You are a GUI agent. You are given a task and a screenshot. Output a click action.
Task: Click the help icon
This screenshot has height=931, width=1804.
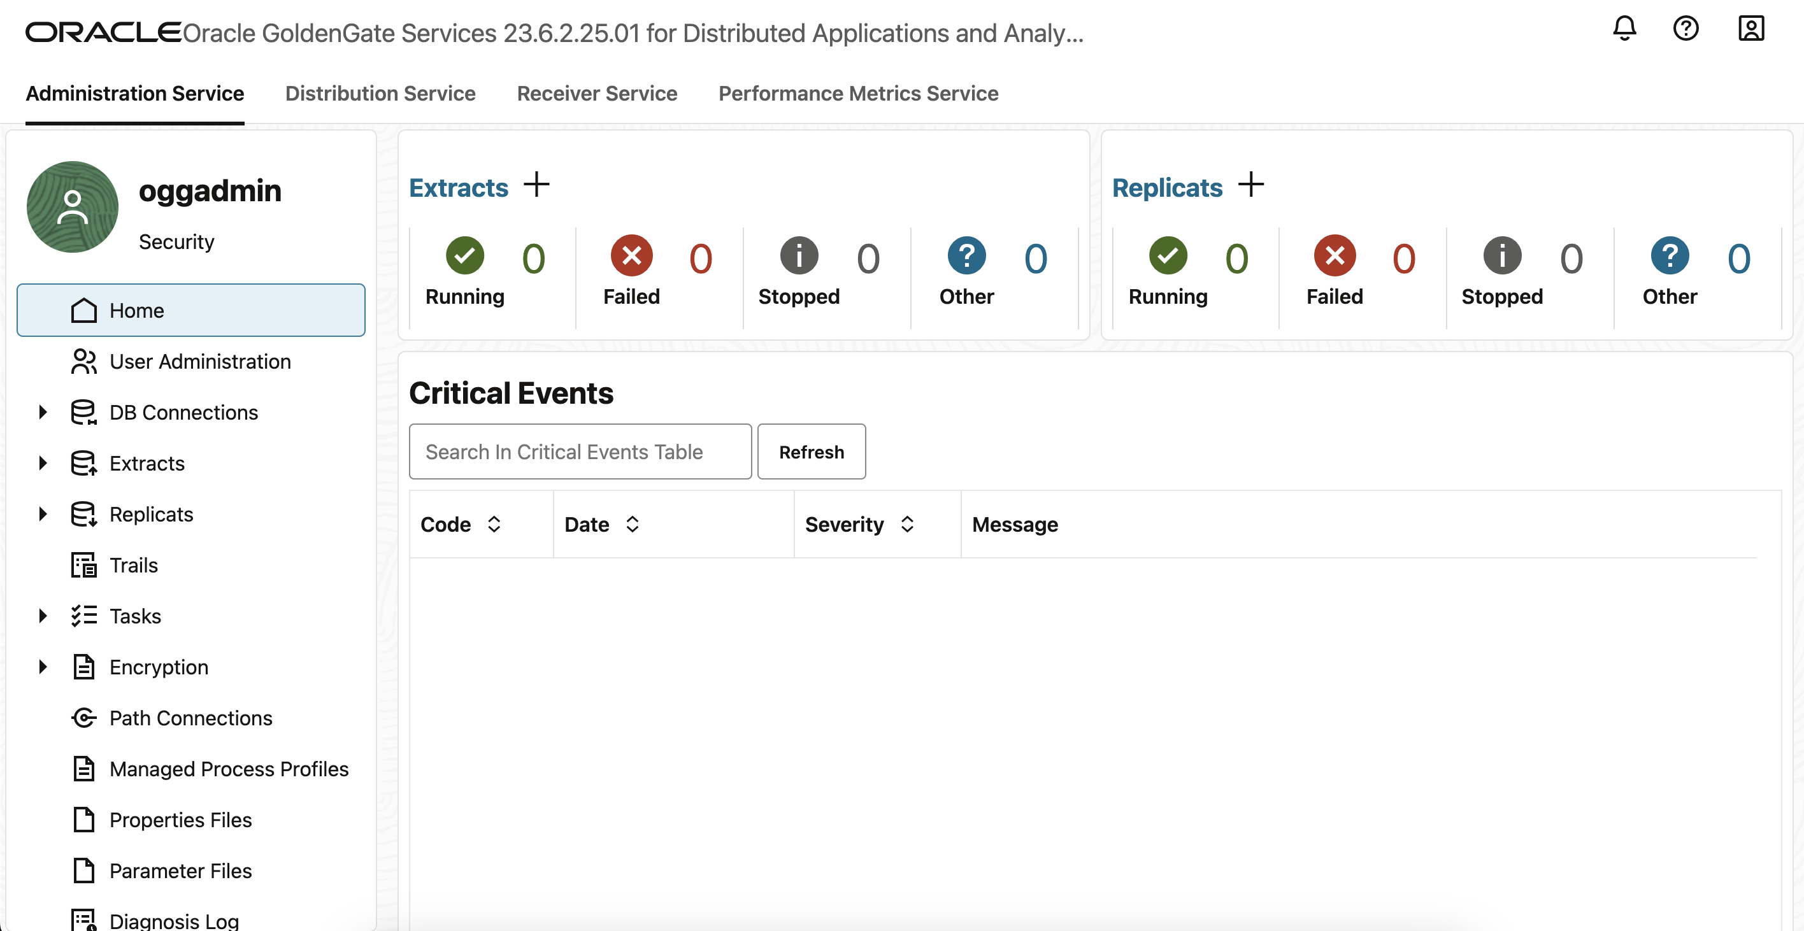click(1687, 29)
